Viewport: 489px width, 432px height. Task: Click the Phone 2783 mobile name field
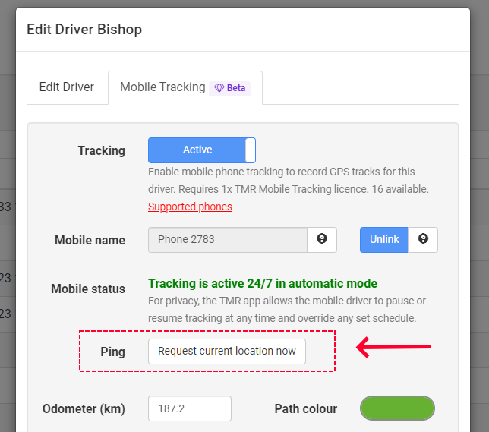[x=227, y=240]
